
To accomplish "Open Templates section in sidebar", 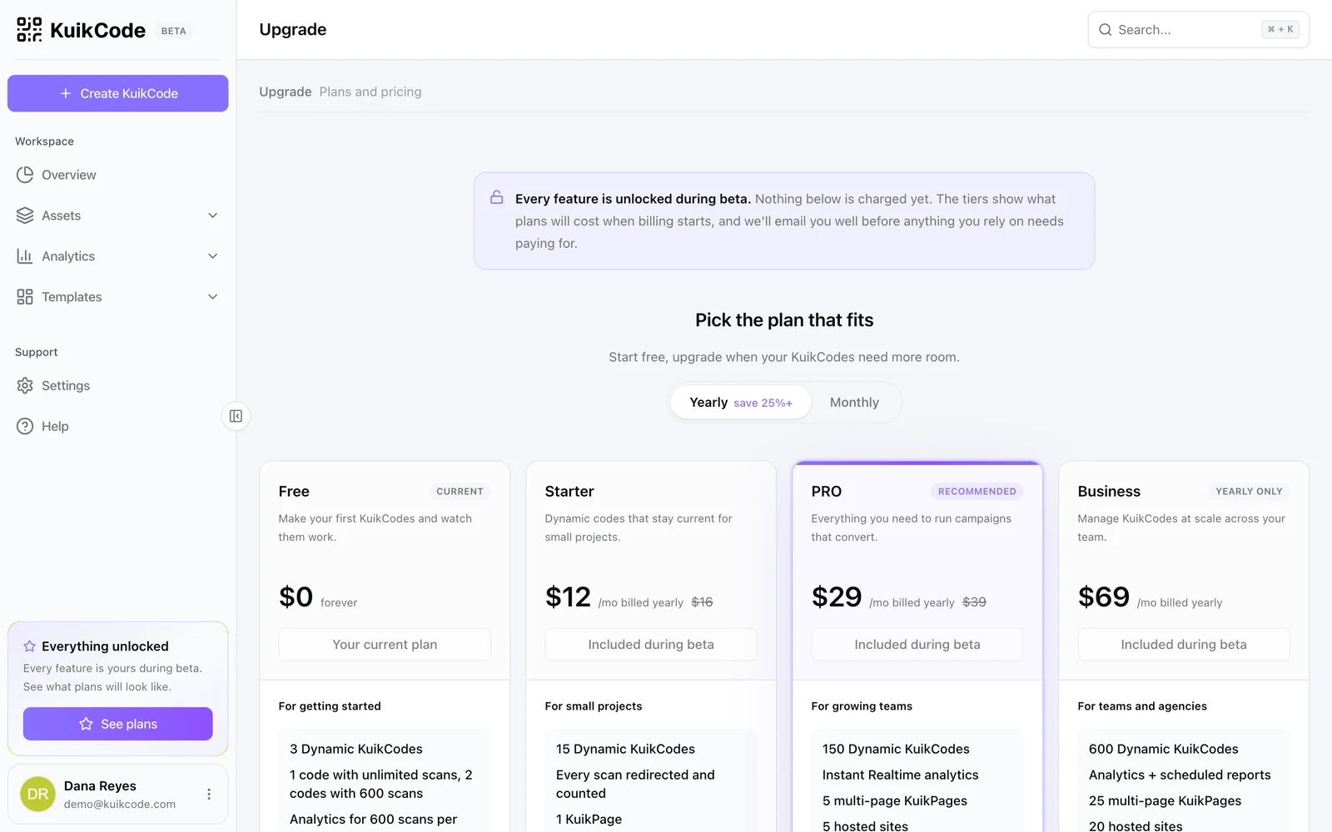I will [x=117, y=297].
